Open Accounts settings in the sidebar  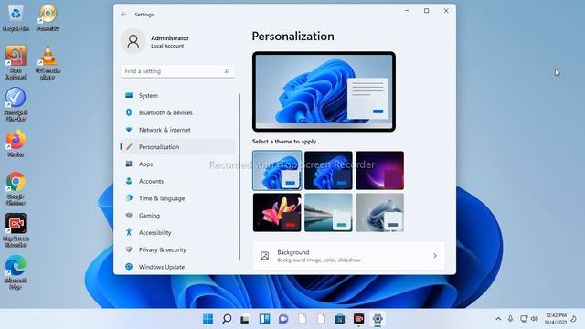[177, 181]
